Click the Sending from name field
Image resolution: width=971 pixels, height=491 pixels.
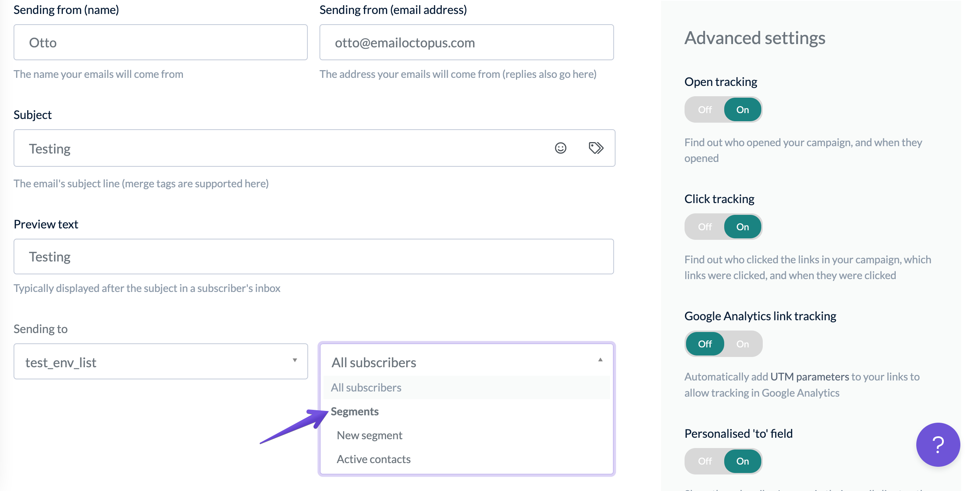tap(160, 43)
